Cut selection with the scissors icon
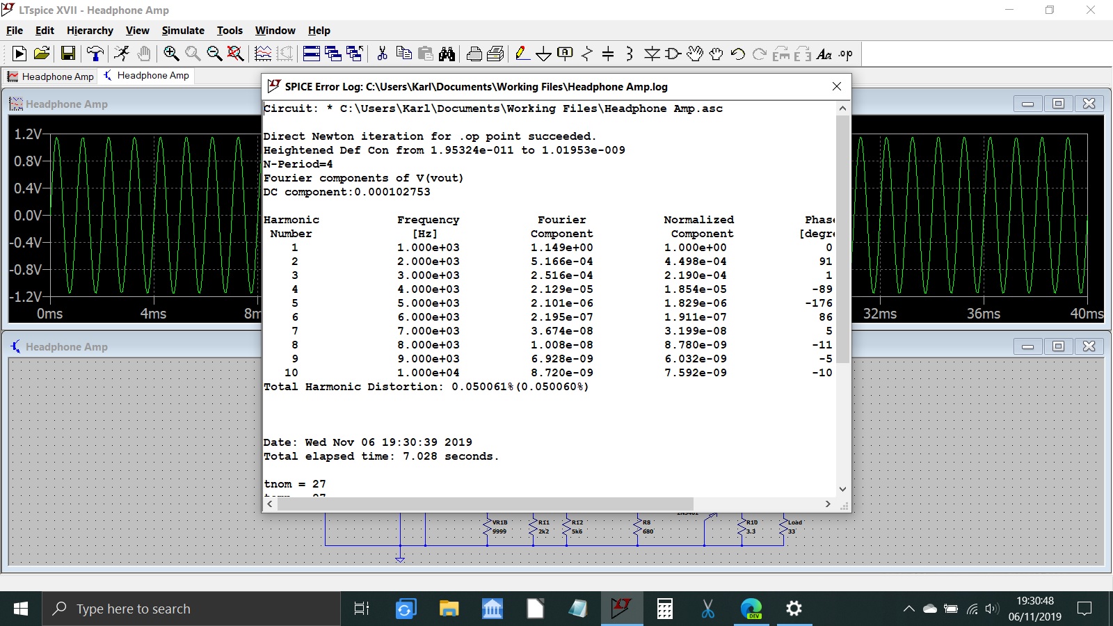The image size is (1113, 626). tap(382, 54)
